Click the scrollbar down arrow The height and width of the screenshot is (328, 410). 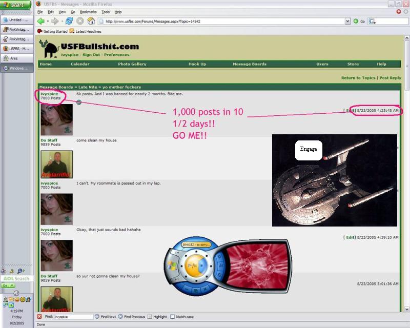407,309
